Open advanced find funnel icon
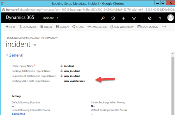 click(134, 18)
